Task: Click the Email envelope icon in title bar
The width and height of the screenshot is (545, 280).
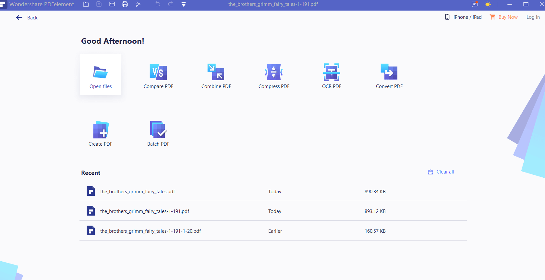Action: (x=112, y=5)
